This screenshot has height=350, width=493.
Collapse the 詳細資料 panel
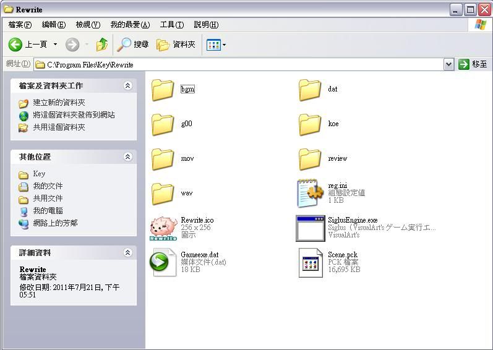pyautogui.click(x=127, y=252)
